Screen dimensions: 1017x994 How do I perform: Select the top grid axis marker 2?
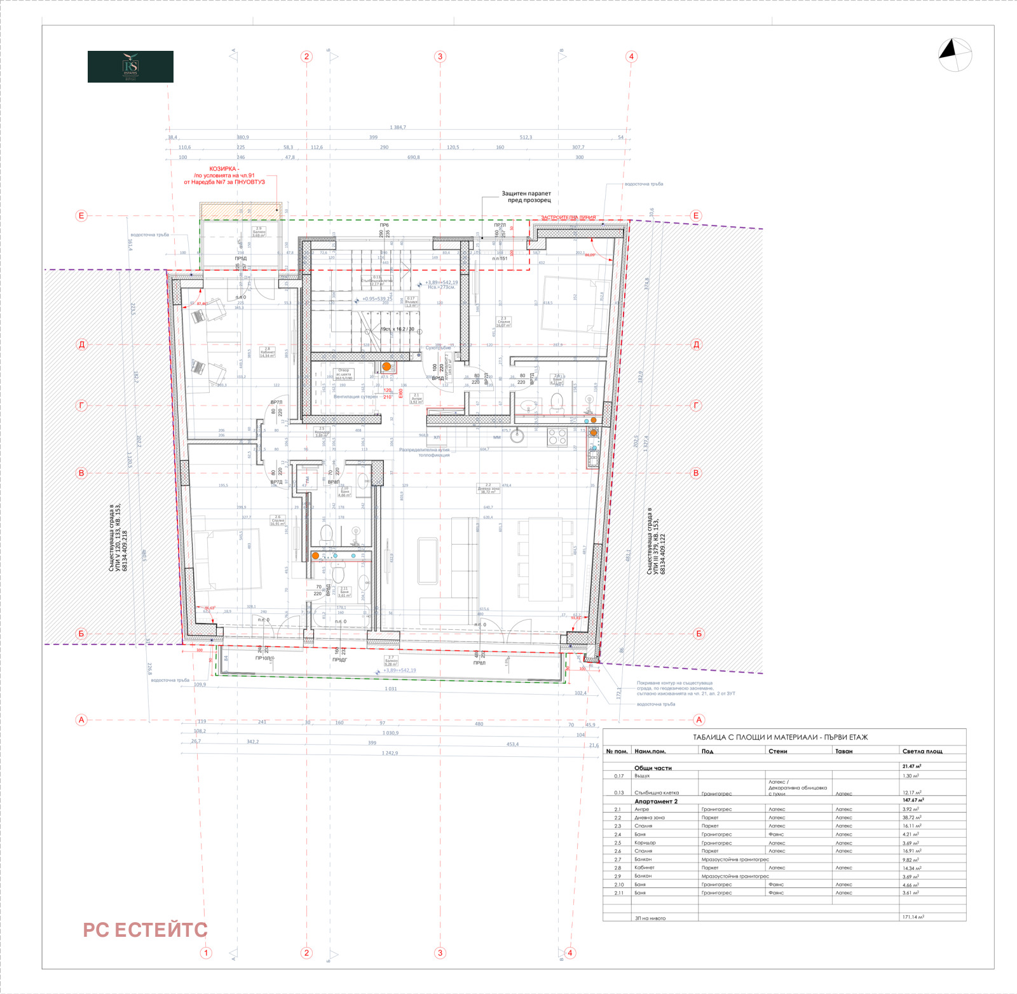306,57
